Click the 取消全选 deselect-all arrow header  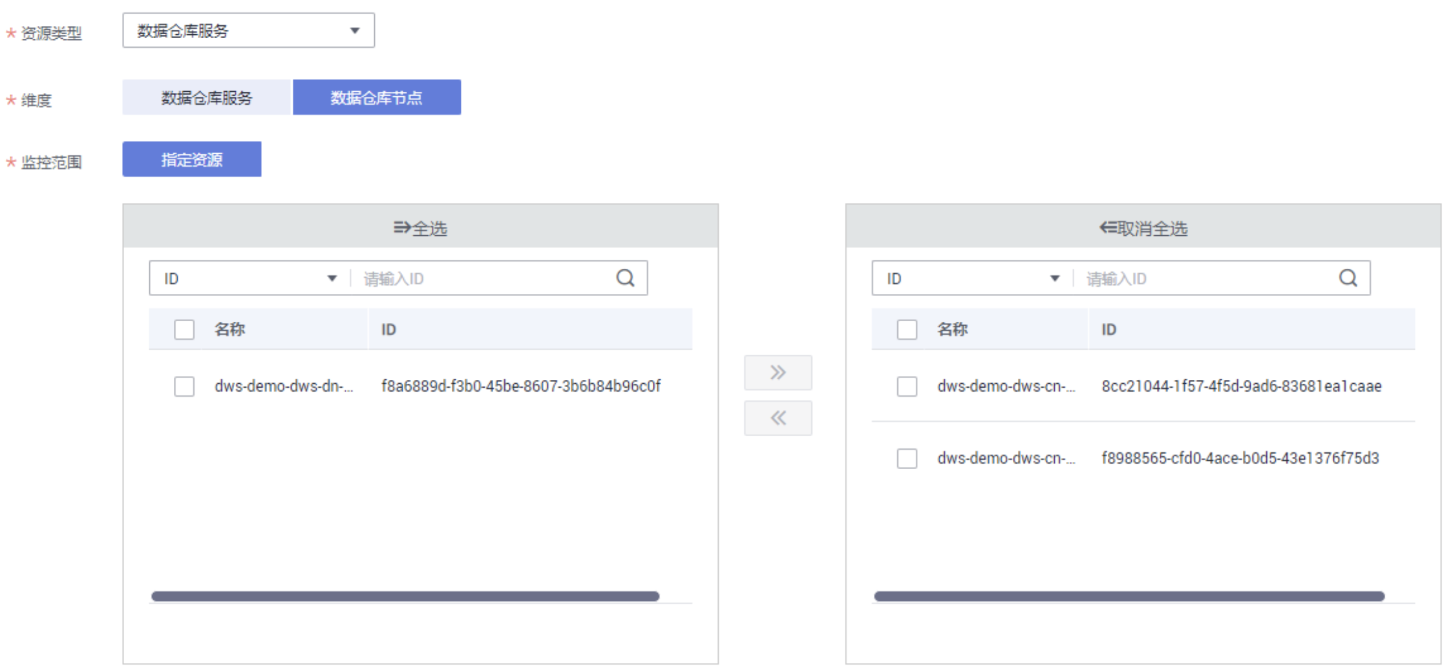click(x=1143, y=228)
